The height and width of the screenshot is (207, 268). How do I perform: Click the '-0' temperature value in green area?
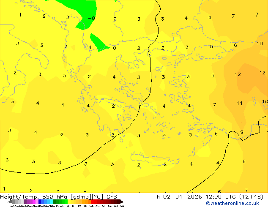[x=92, y=18]
